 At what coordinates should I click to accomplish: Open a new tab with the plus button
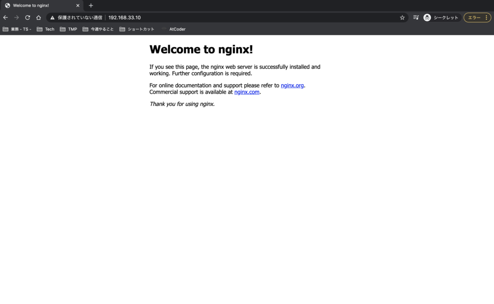point(91,5)
